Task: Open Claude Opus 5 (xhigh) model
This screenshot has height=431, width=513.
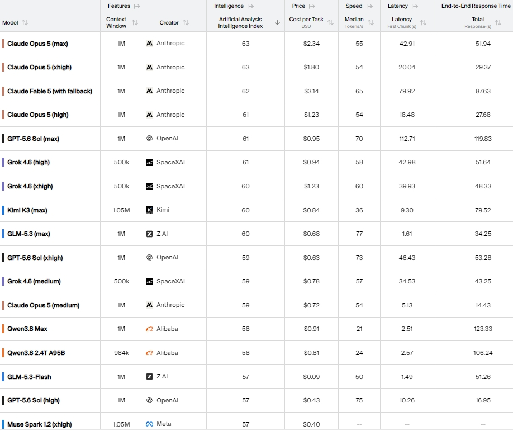Action: pos(39,67)
